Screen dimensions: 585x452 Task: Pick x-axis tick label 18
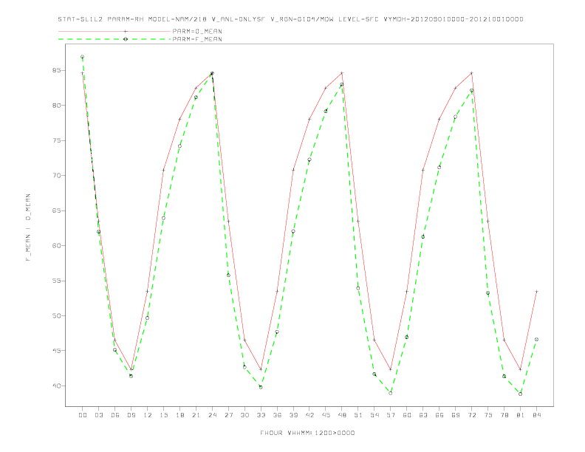coord(179,415)
